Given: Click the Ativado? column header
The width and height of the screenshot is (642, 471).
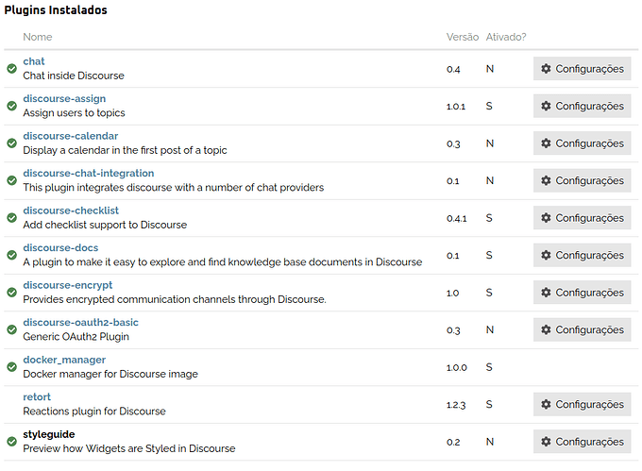Looking at the screenshot, I should coord(506,37).
